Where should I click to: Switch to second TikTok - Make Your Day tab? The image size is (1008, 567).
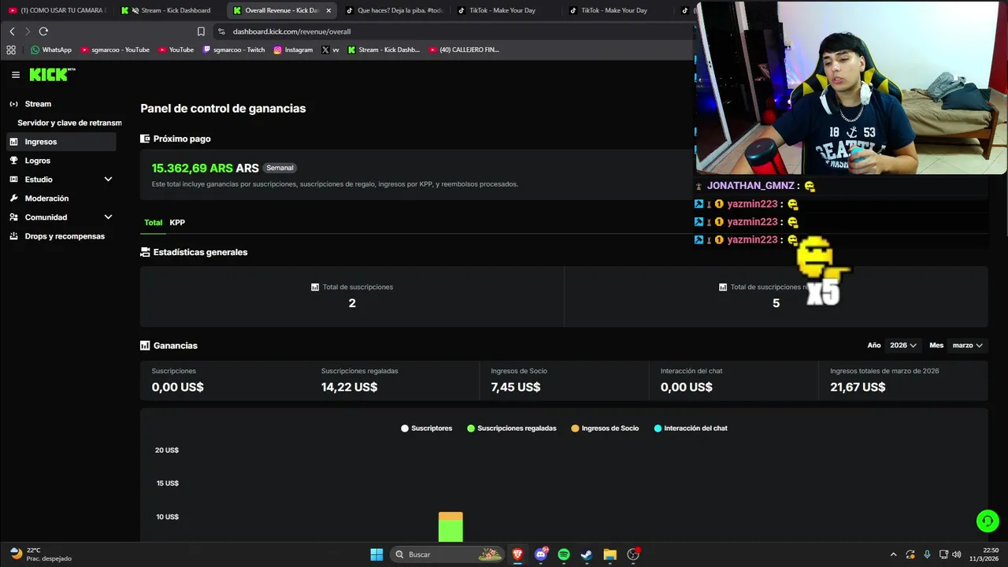617,10
